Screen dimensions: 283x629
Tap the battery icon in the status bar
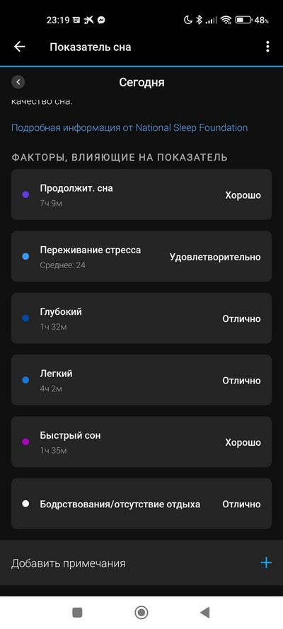tap(243, 20)
